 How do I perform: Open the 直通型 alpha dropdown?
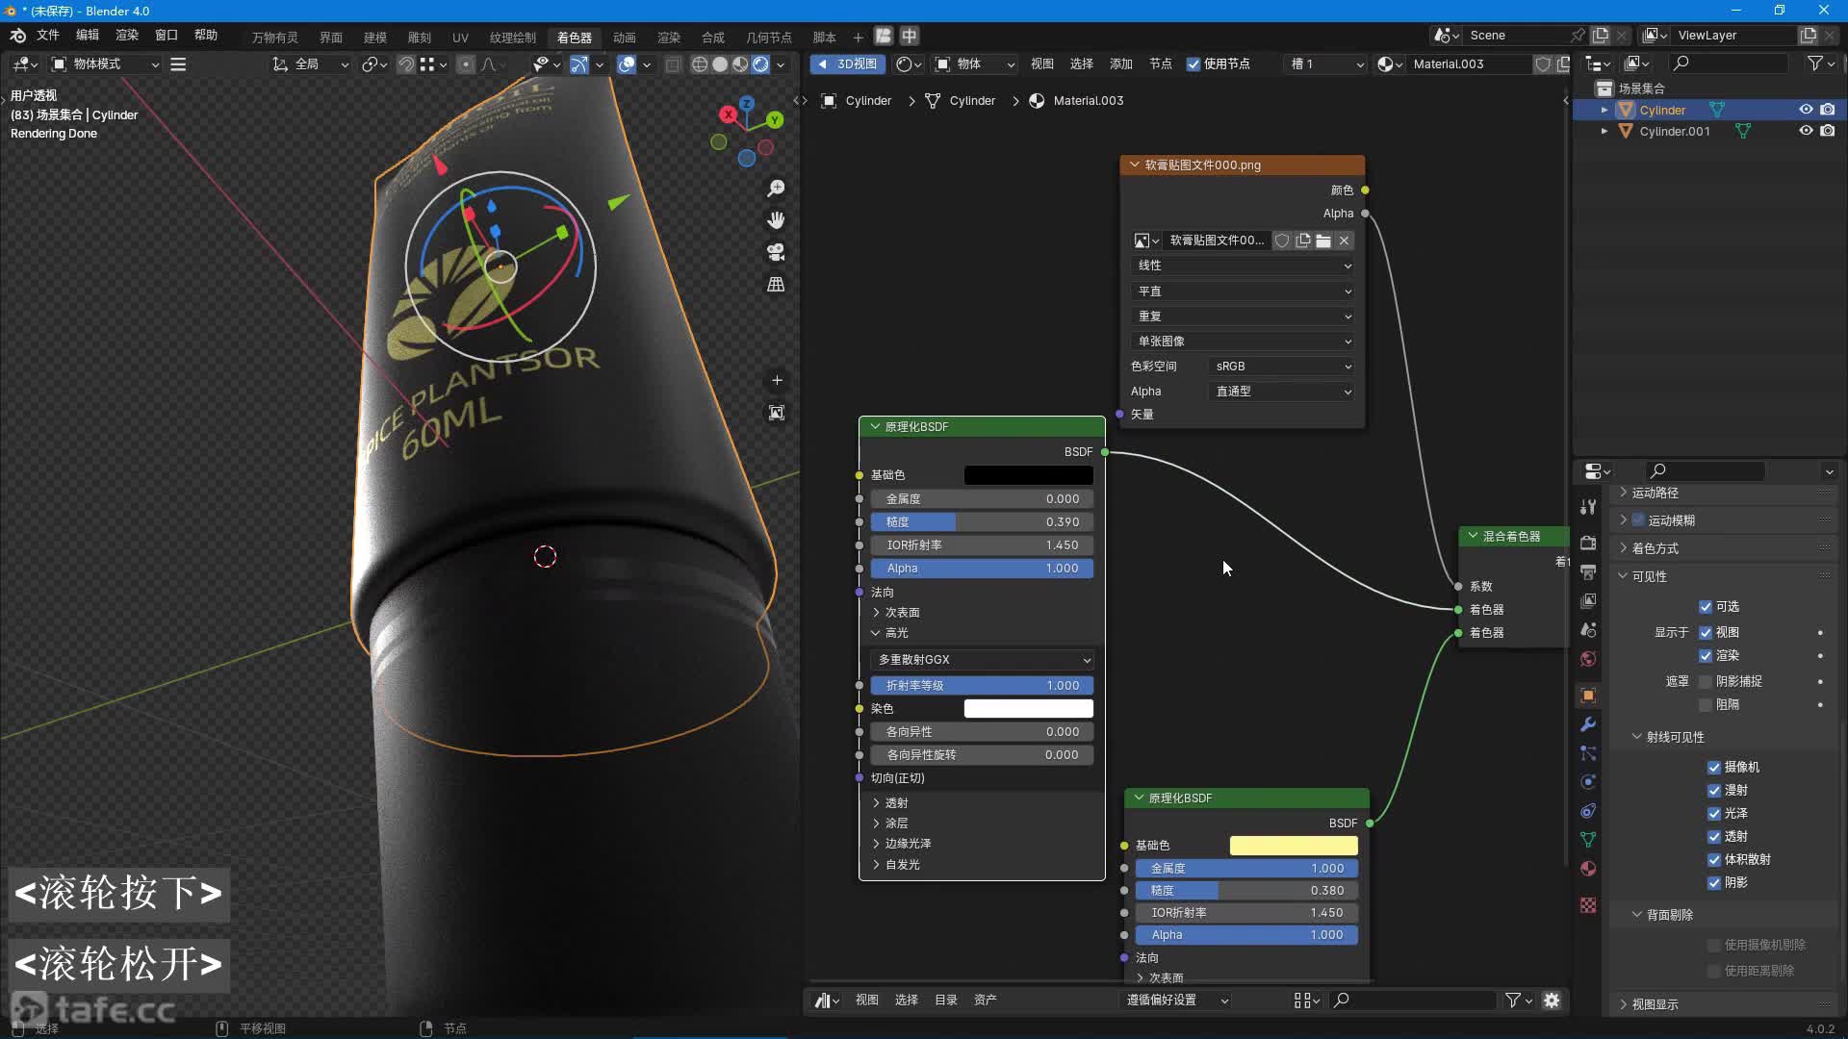tap(1282, 392)
